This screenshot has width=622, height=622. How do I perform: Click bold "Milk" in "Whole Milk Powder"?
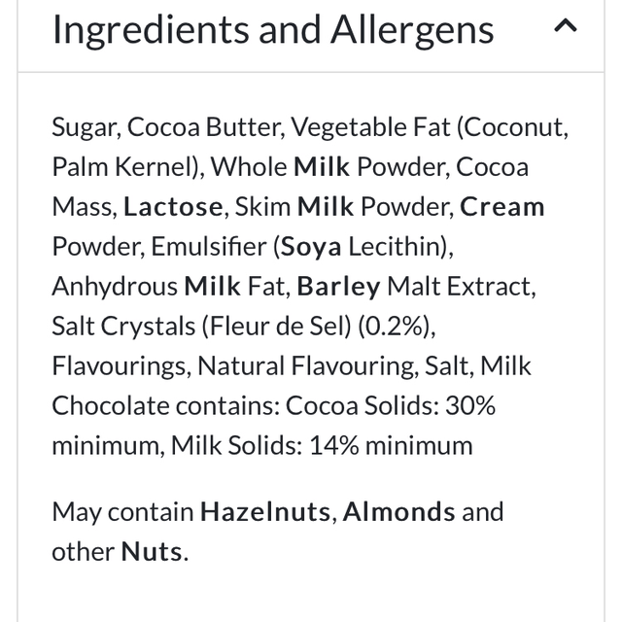coord(322,167)
